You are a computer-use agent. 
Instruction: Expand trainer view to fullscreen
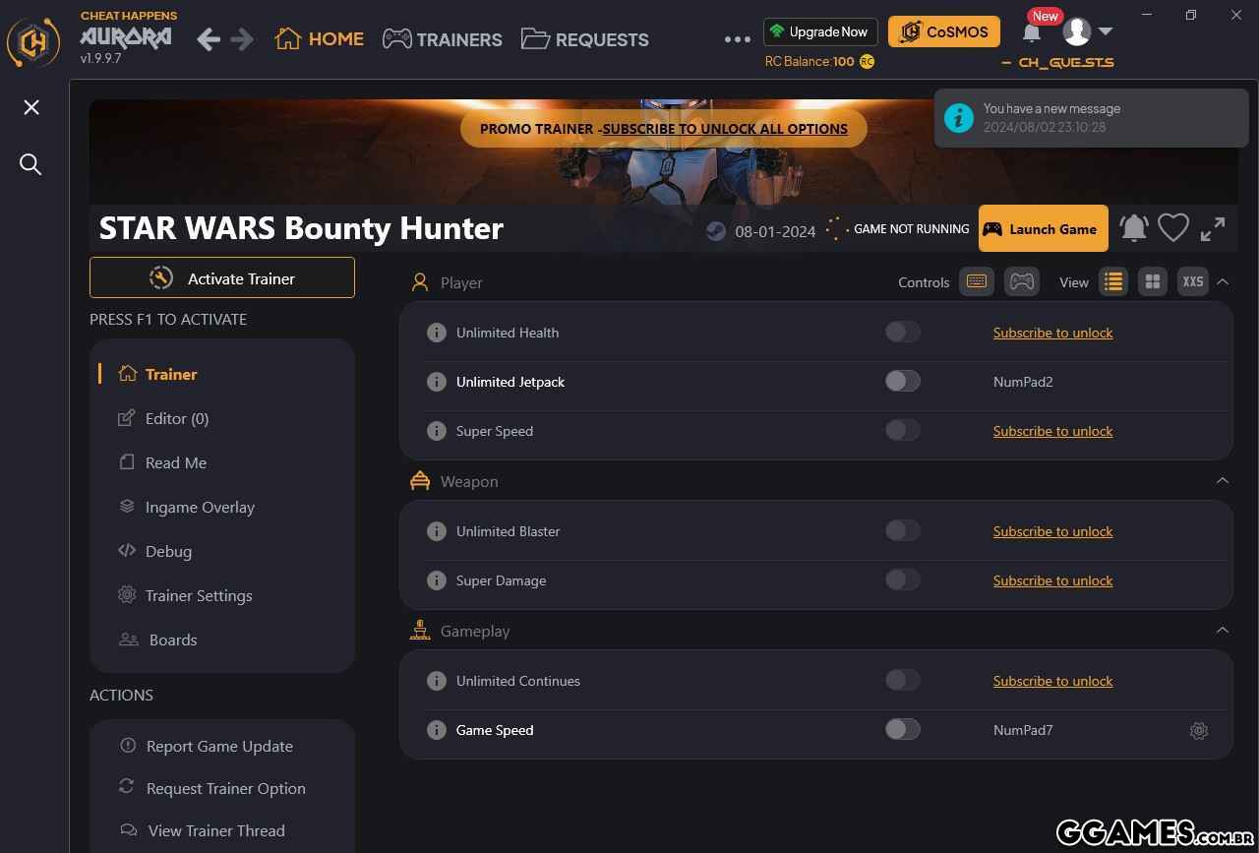(x=1213, y=229)
